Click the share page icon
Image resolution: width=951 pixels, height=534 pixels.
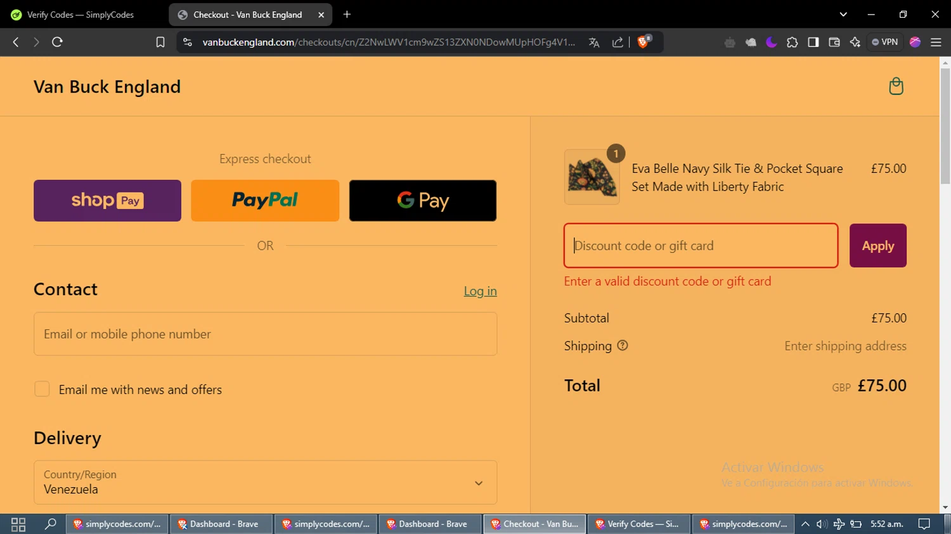coord(618,42)
